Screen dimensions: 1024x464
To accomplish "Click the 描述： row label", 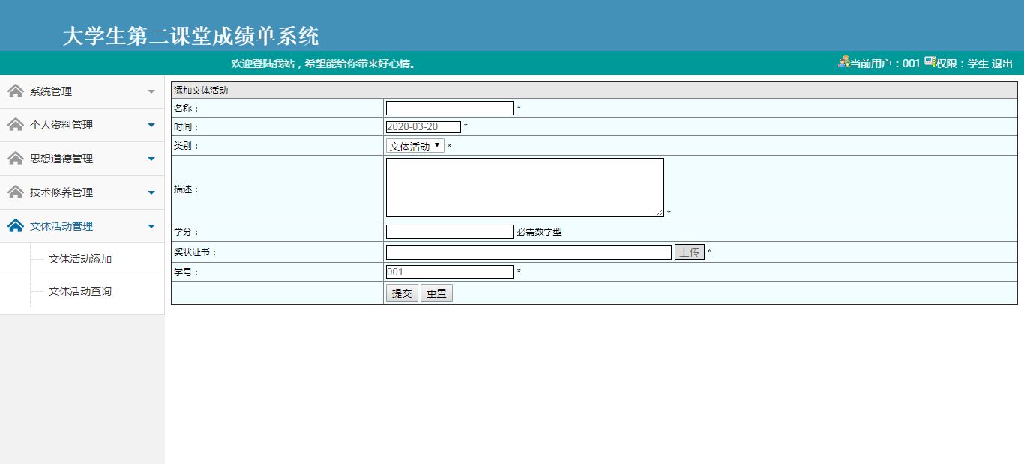I will [x=187, y=189].
